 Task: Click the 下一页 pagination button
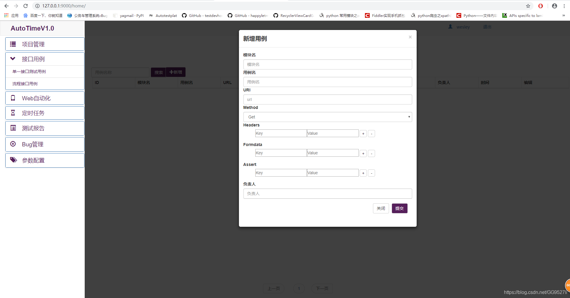coord(322,289)
